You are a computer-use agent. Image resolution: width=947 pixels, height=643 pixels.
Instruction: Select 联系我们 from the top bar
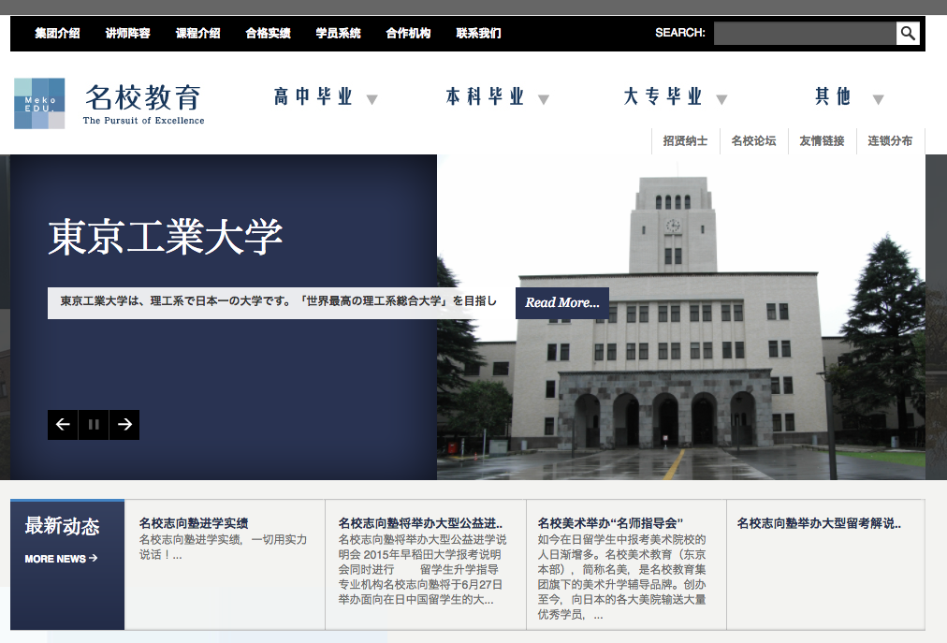[475, 33]
